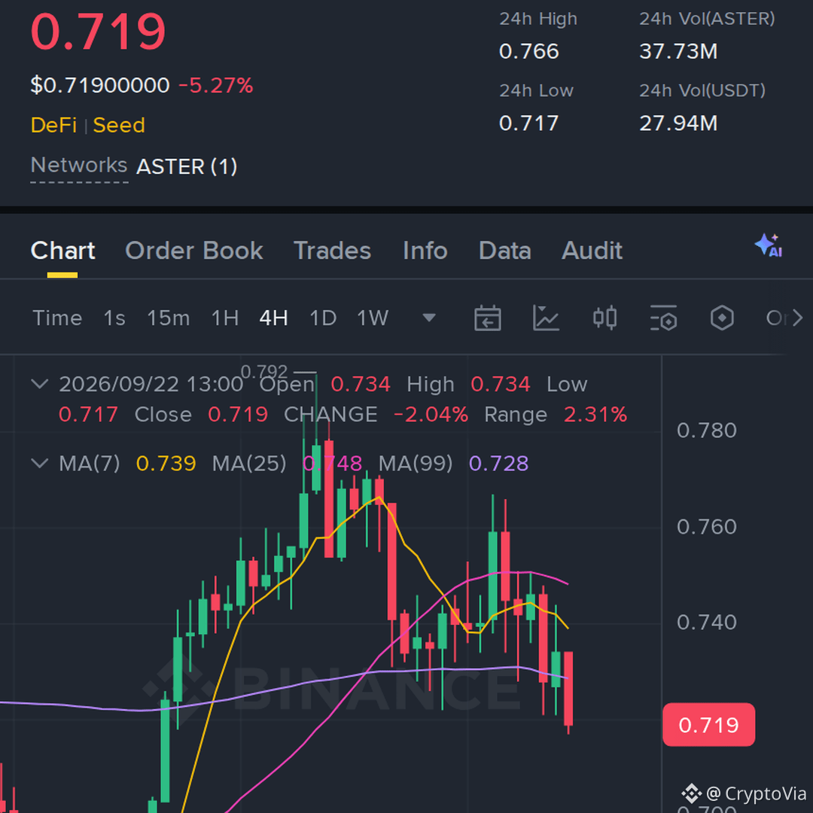
Task: Open the Trades tab
Action: pos(333,251)
